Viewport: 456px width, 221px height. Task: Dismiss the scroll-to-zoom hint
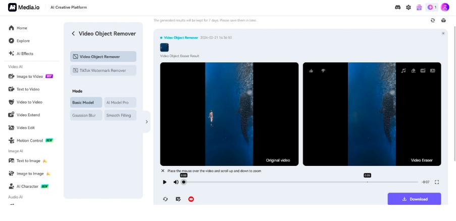[x=163, y=171]
